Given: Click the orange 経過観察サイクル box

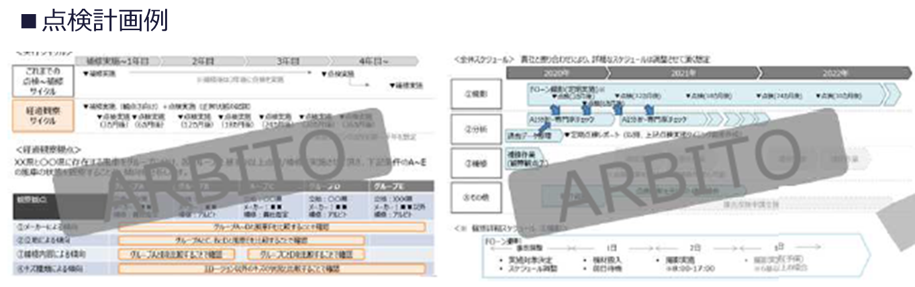Looking at the screenshot, I should click(x=44, y=115).
